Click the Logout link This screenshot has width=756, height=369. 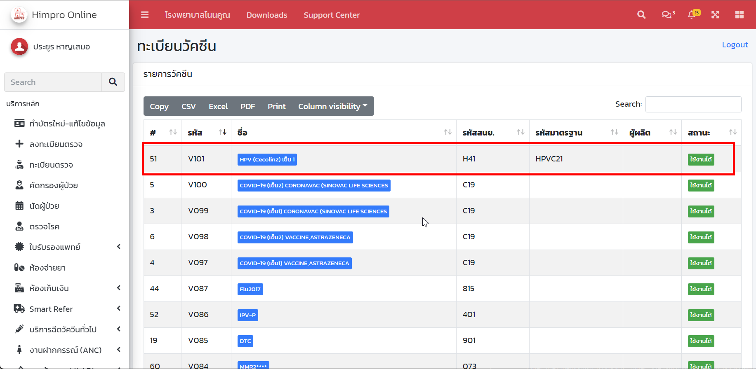click(735, 45)
